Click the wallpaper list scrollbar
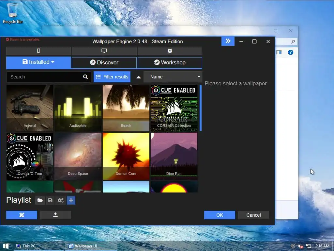 point(201,108)
